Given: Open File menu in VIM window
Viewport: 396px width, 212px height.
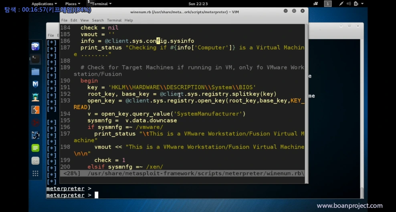Looking at the screenshot, I should (65, 20).
